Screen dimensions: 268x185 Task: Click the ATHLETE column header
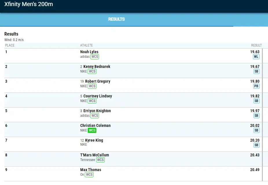pyautogui.click(x=87, y=45)
